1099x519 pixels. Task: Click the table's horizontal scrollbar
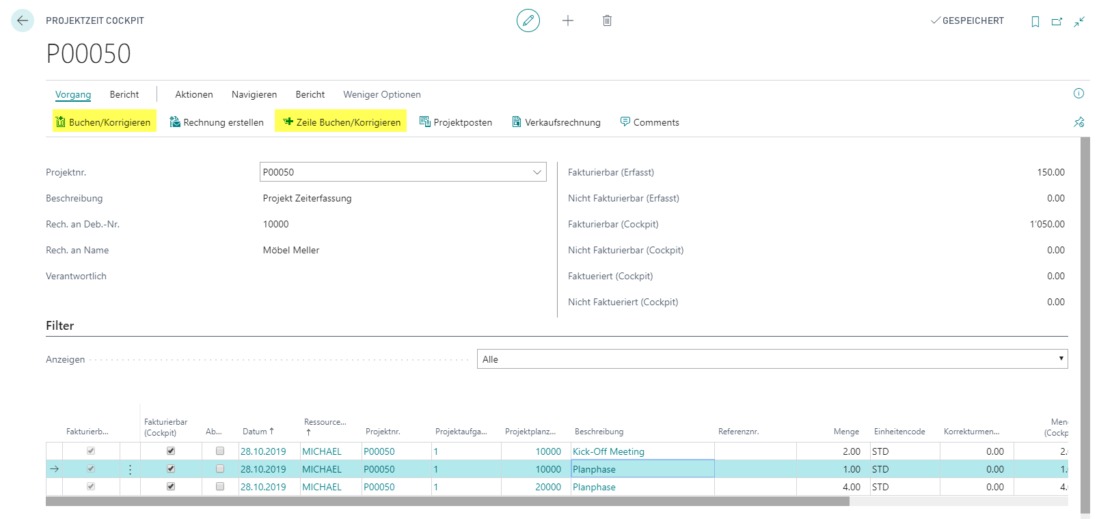pyautogui.click(x=448, y=501)
